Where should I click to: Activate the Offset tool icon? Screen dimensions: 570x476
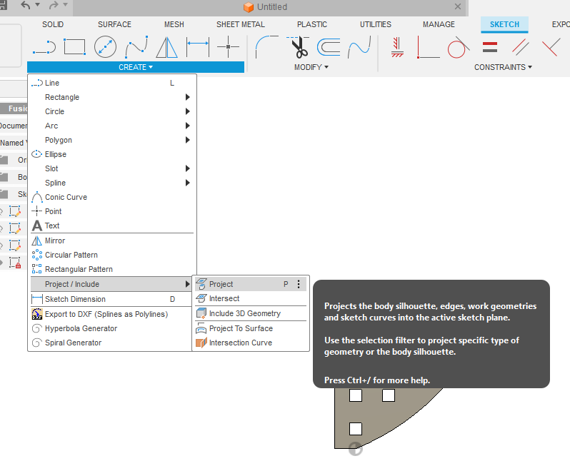point(329,47)
